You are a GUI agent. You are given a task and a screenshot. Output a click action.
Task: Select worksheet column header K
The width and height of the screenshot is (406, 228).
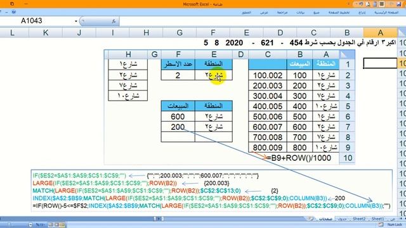click(x=46, y=33)
